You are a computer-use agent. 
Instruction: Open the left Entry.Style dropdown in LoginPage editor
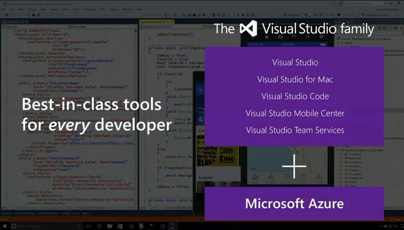35,26
